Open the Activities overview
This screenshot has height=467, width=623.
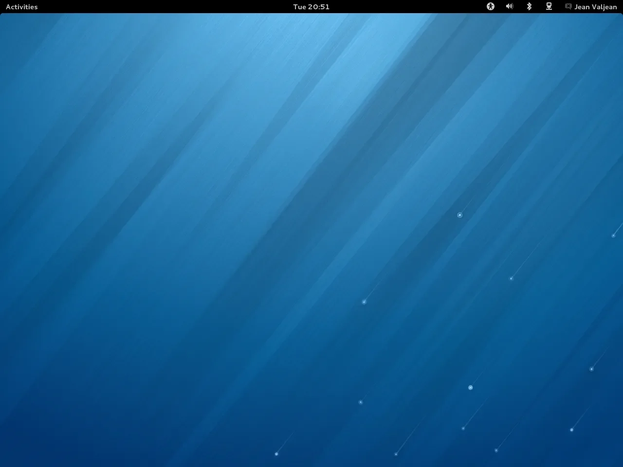tap(21, 7)
